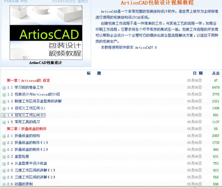Click hit count 2321 for lesson 1.3
Image resolution: width=222 pixels, height=188 pixels.
pyautogui.click(x=216, y=101)
